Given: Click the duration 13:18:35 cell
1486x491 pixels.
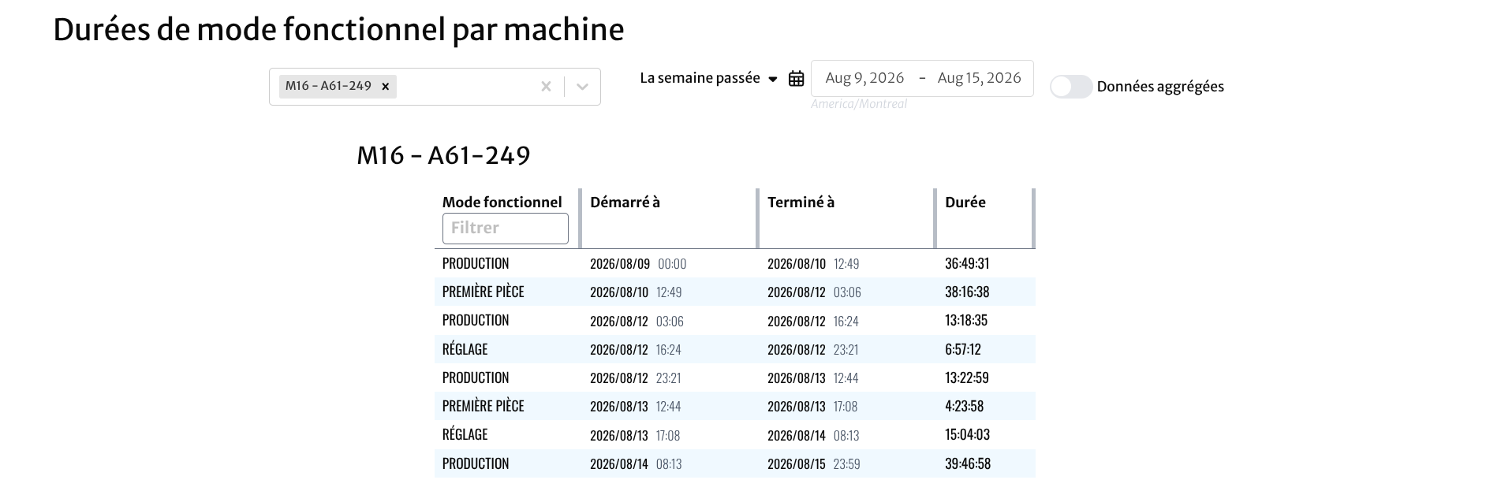Looking at the screenshot, I should tap(966, 321).
